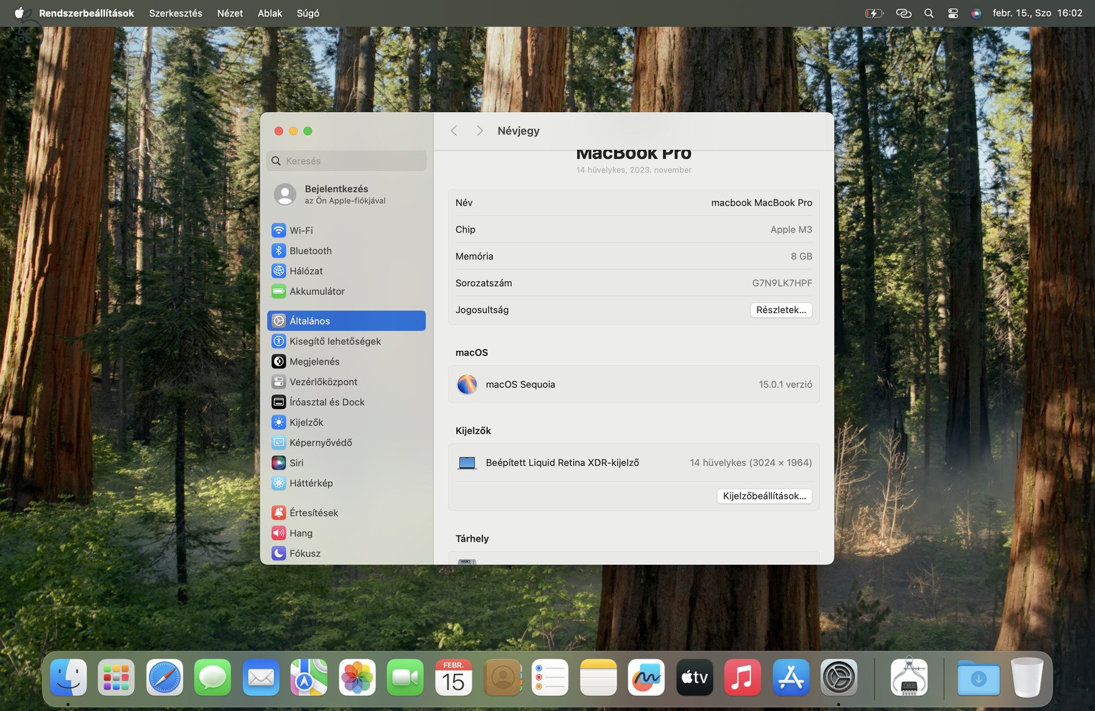Open Apple TV from the Dock
Screen dimensions: 1095x711
pyautogui.click(x=695, y=677)
